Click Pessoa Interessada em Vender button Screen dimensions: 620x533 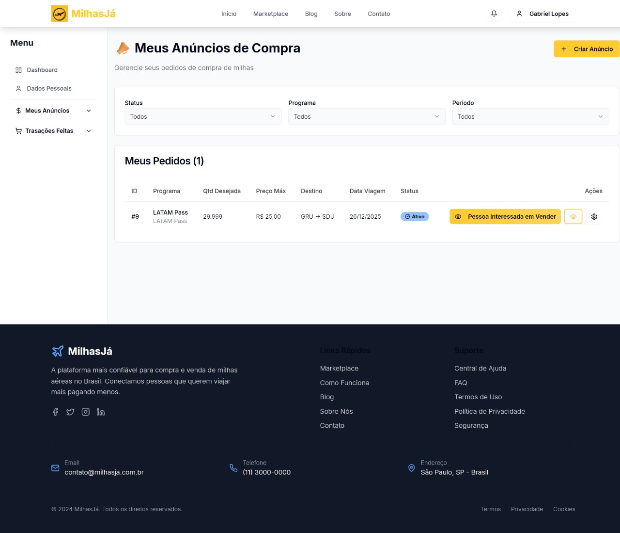[505, 217]
